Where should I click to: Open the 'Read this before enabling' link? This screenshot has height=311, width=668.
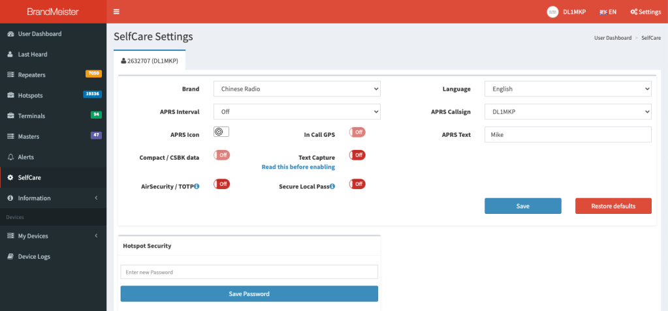[298, 167]
